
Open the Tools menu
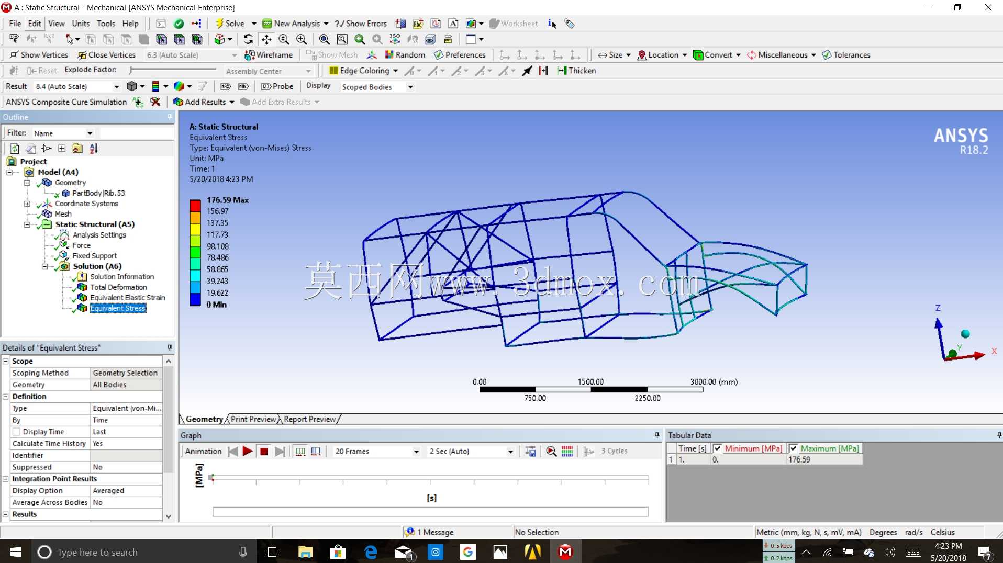(x=106, y=24)
